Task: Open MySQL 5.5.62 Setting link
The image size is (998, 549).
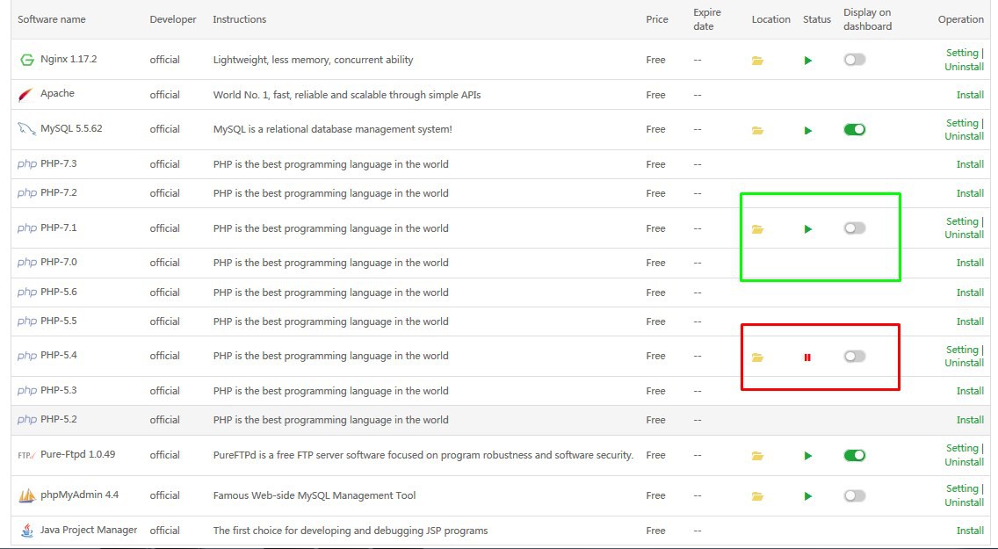Action: (x=962, y=123)
